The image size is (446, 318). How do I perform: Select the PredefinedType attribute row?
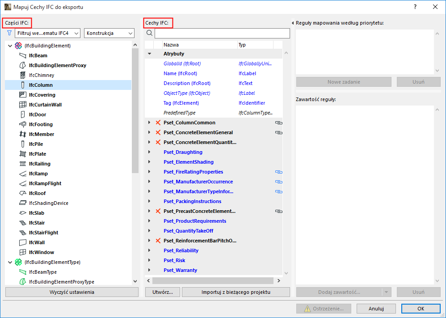214,113
